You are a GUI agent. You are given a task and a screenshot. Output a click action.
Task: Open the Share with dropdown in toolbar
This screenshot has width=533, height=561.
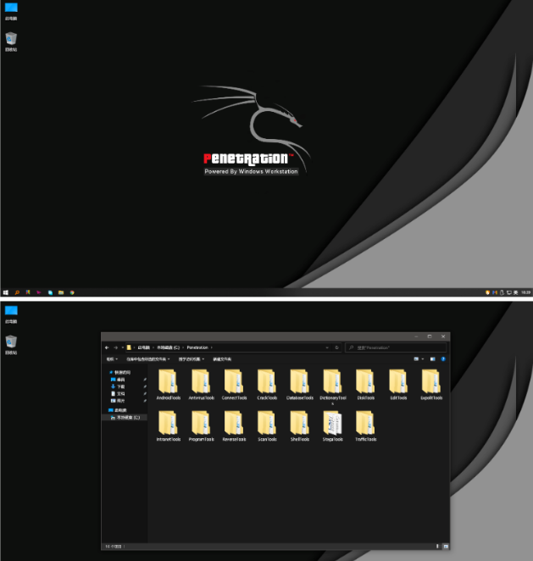(192, 358)
